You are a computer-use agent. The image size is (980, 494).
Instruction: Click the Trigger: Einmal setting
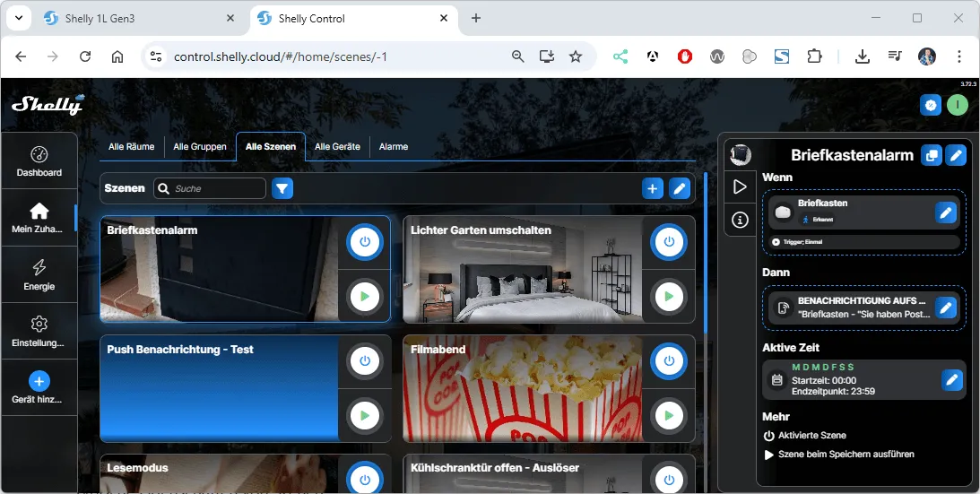coord(862,242)
